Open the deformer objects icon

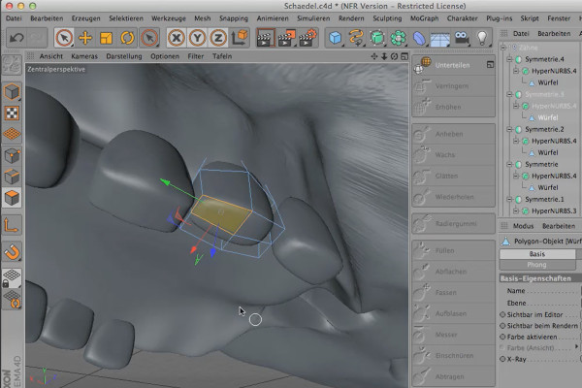tap(419, 38)
